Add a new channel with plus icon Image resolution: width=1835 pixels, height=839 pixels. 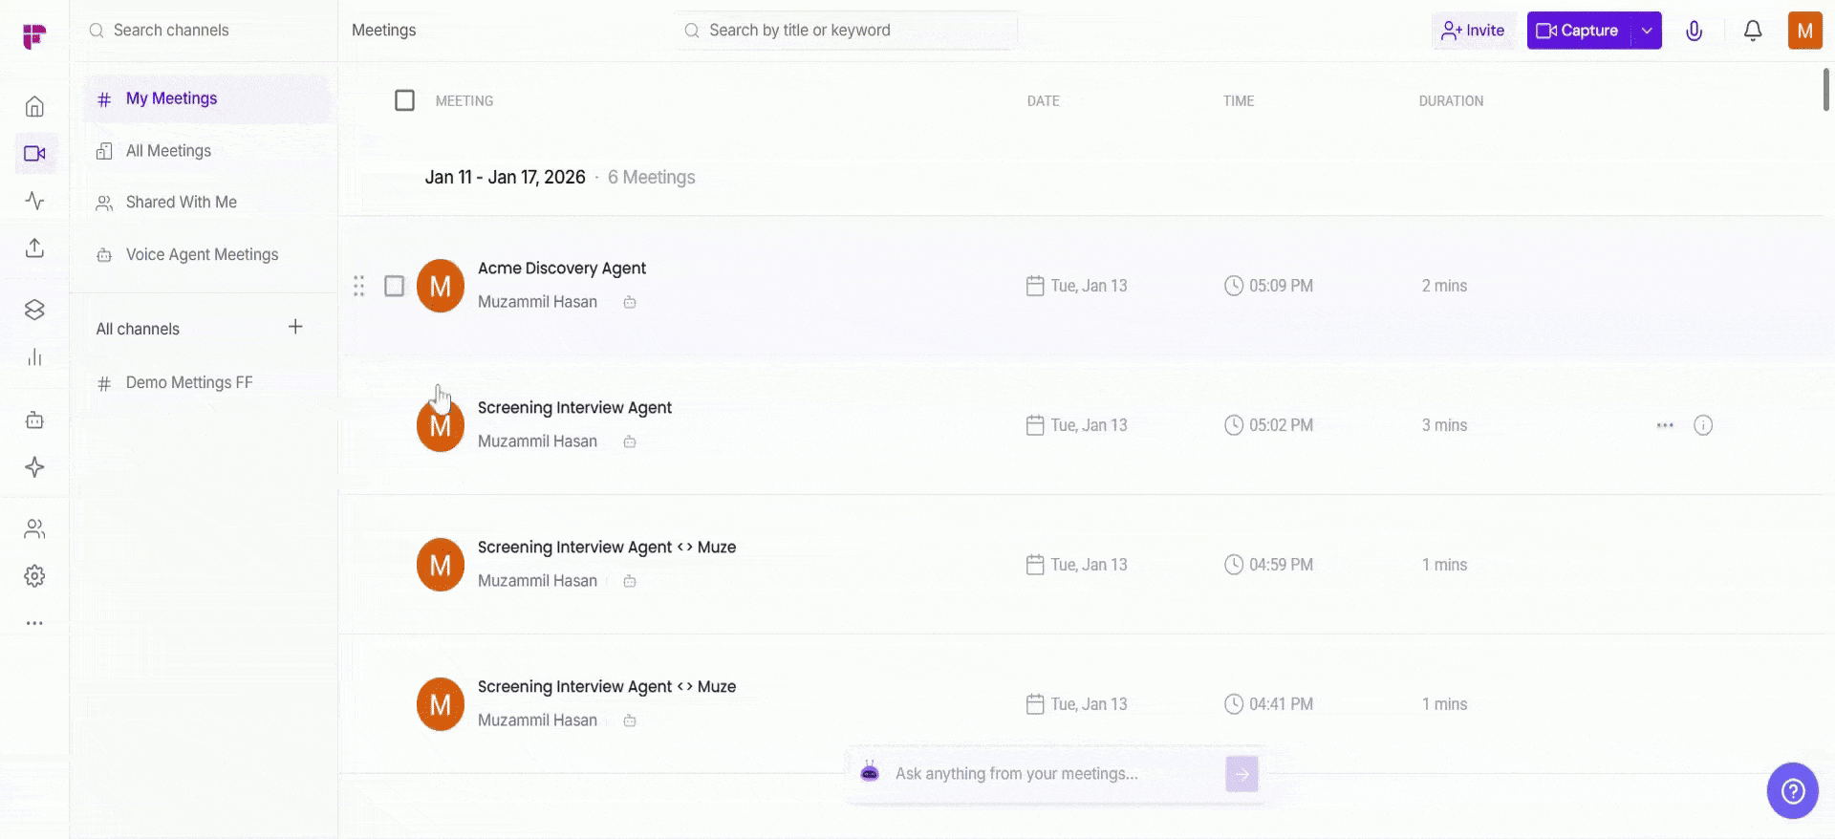[x=295, y=327]
